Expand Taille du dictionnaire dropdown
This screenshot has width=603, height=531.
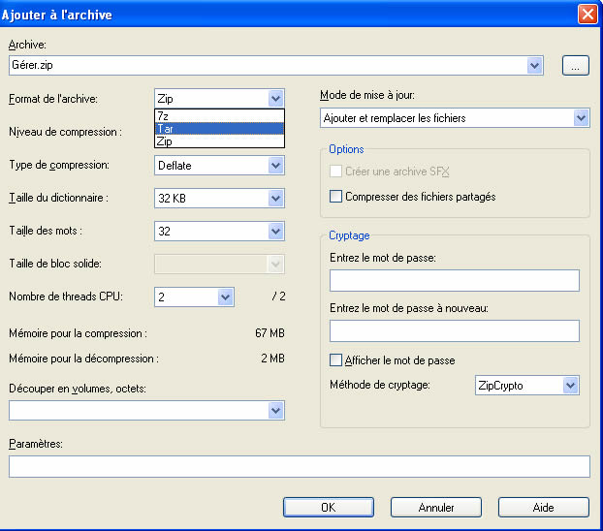tap(275, 199)
